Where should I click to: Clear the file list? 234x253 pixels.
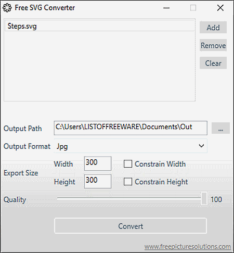coord(213,63)
